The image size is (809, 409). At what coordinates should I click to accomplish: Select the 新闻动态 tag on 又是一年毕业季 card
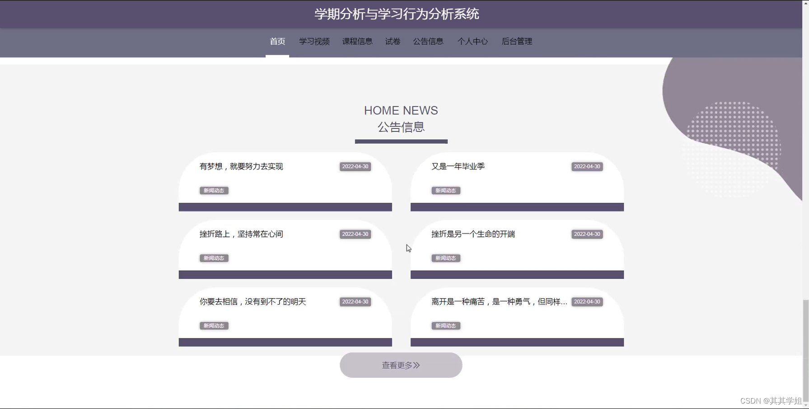click(445, 190)
